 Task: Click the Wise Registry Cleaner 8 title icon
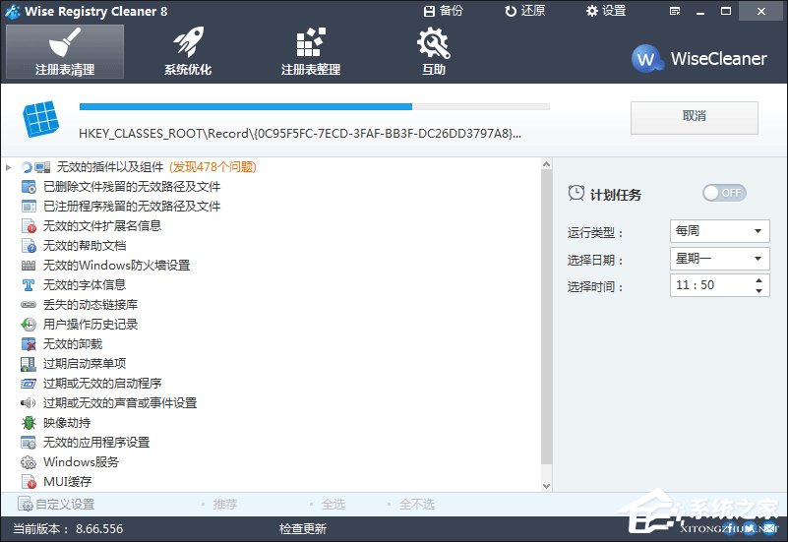pyautogui.click(x=13, y=11)
